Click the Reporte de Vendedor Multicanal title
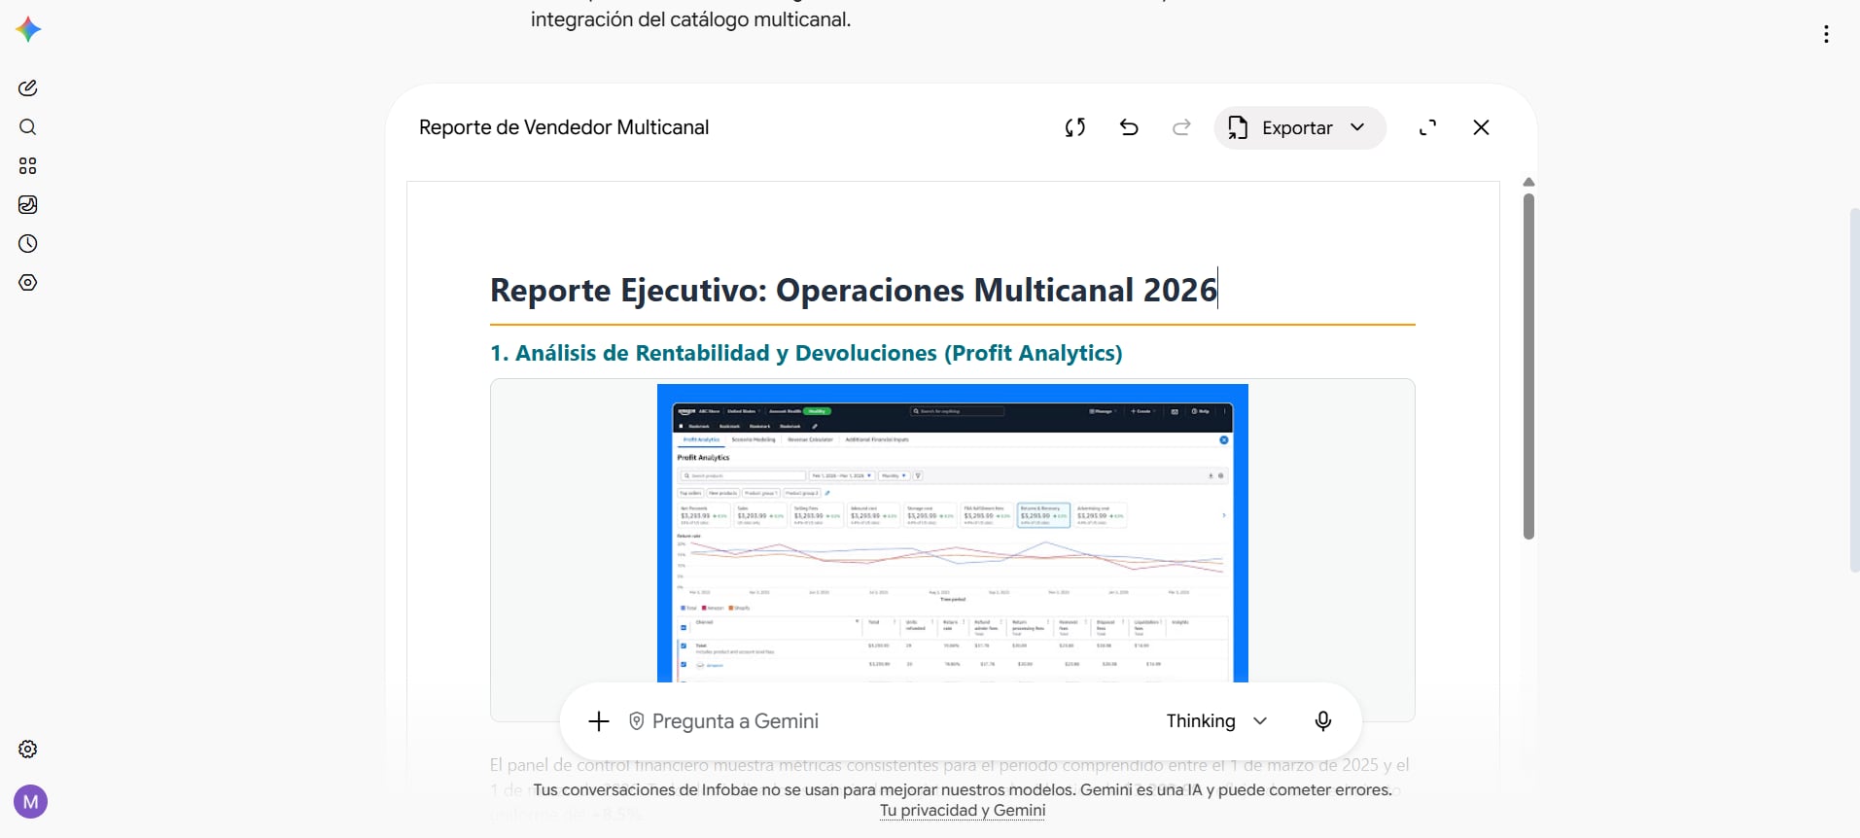This screenshot has height=838, width=1860. (564, 127)
